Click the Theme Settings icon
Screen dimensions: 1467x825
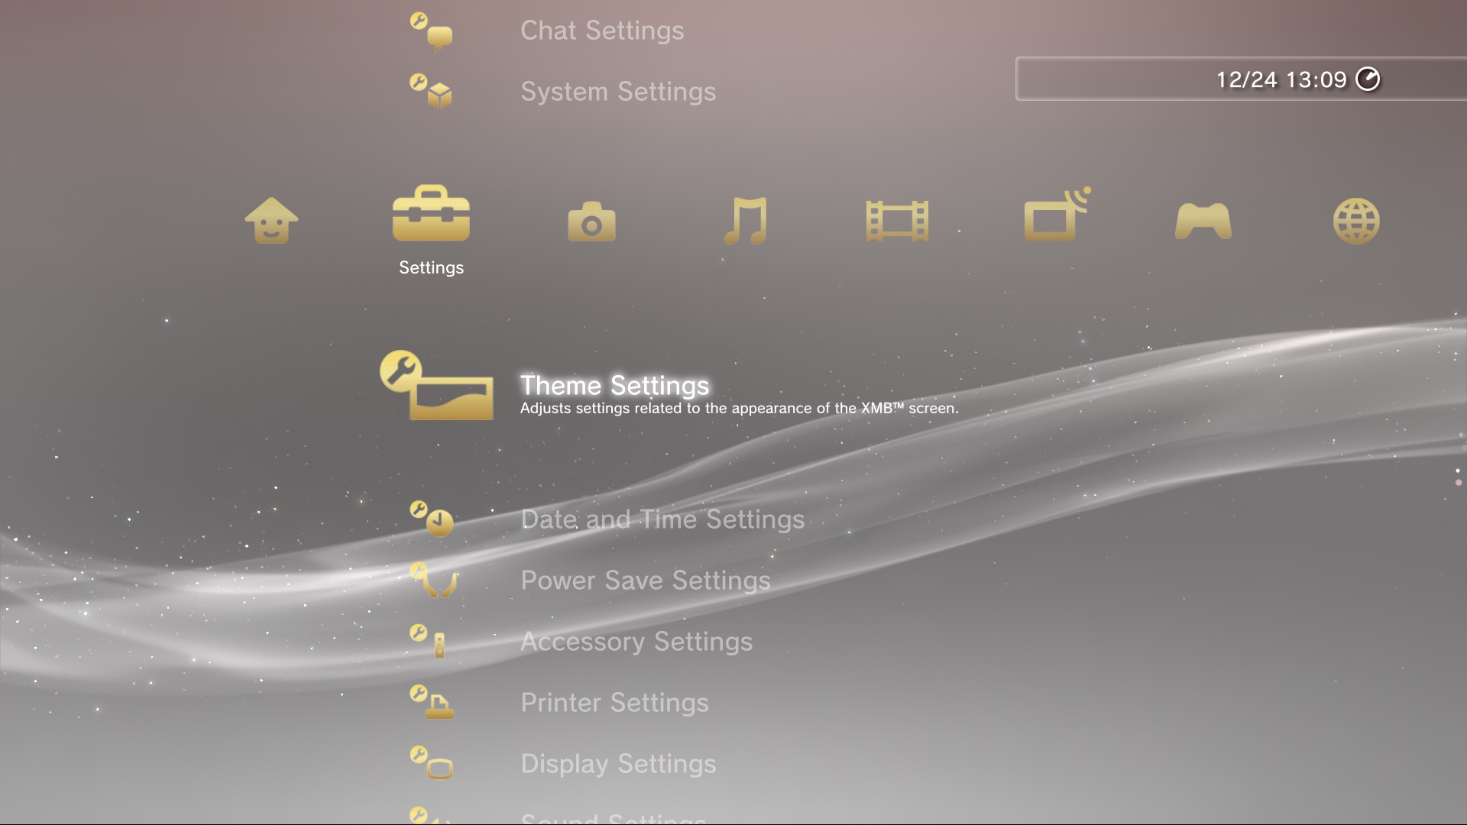point(436,385)
